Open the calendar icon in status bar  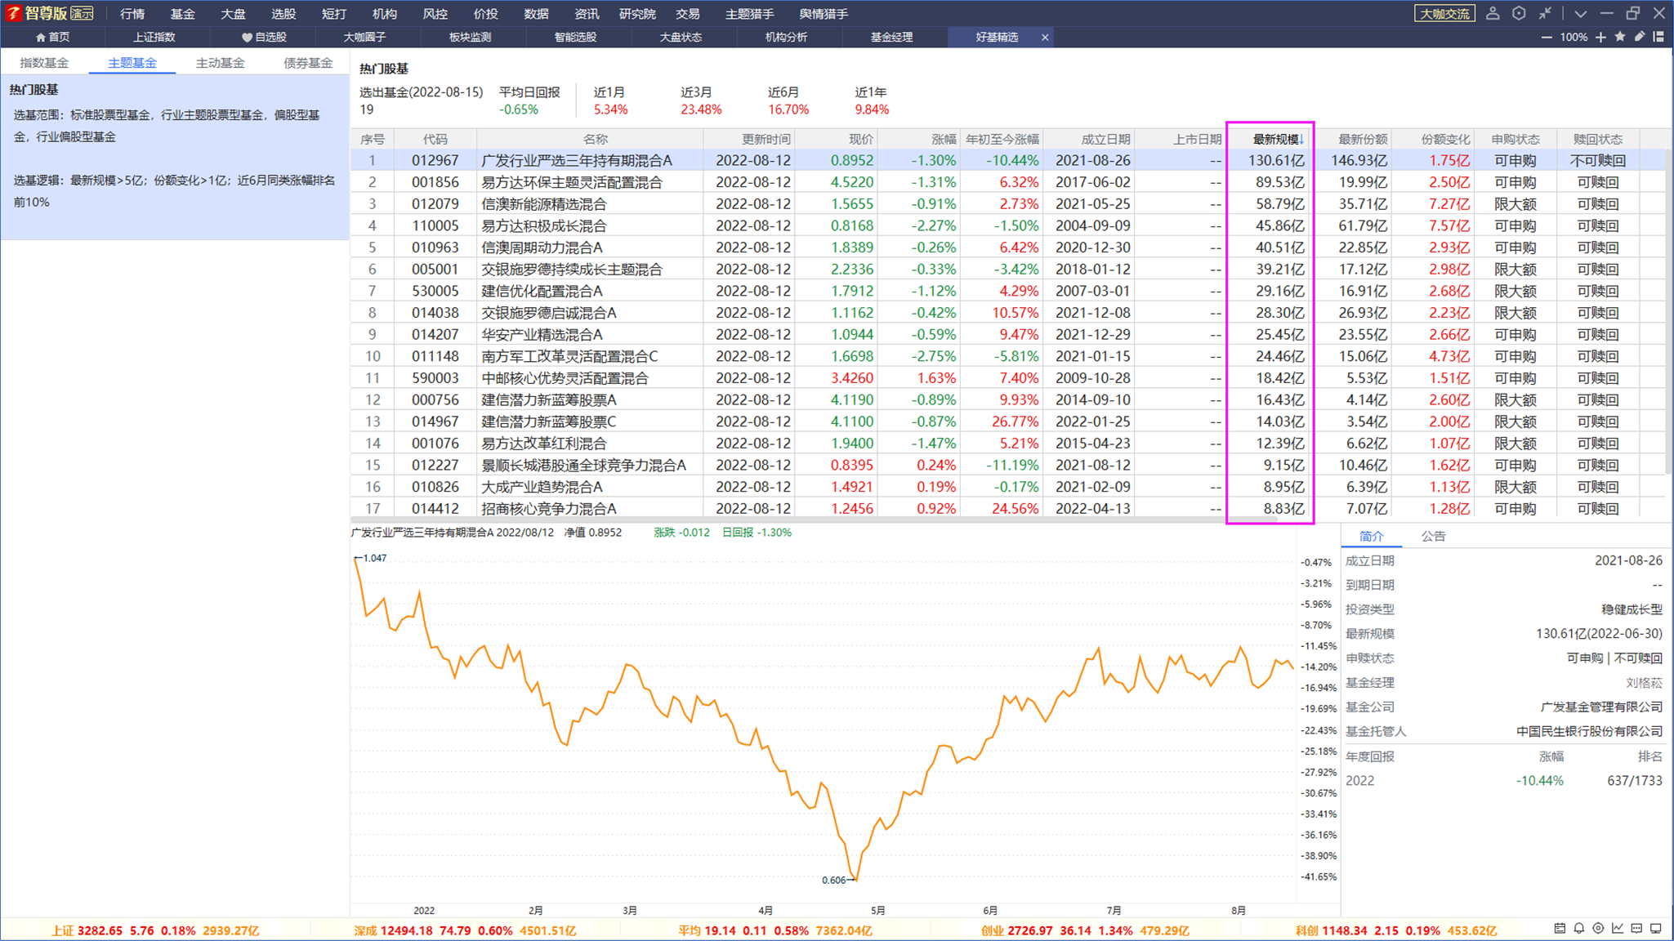pos(1560,929)
